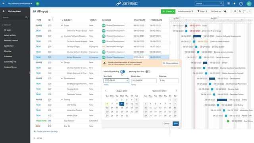Click Include projects button
This screenshot has width=254, height=143.
(185, 12)
